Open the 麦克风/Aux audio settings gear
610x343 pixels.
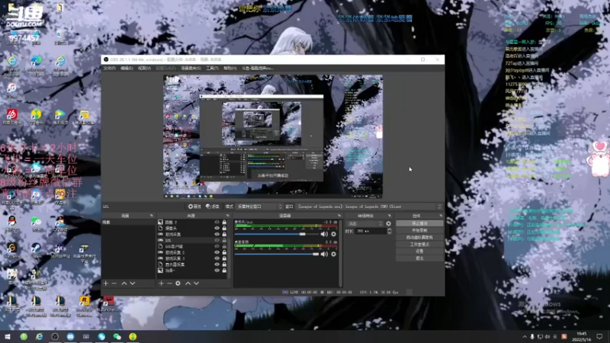[333, 234]
